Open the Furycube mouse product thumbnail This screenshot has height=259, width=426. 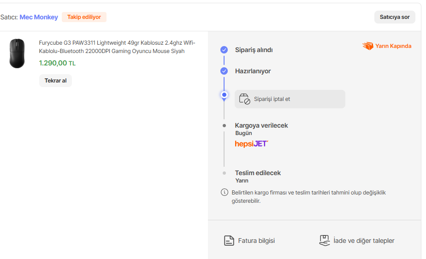pos(17,53)
